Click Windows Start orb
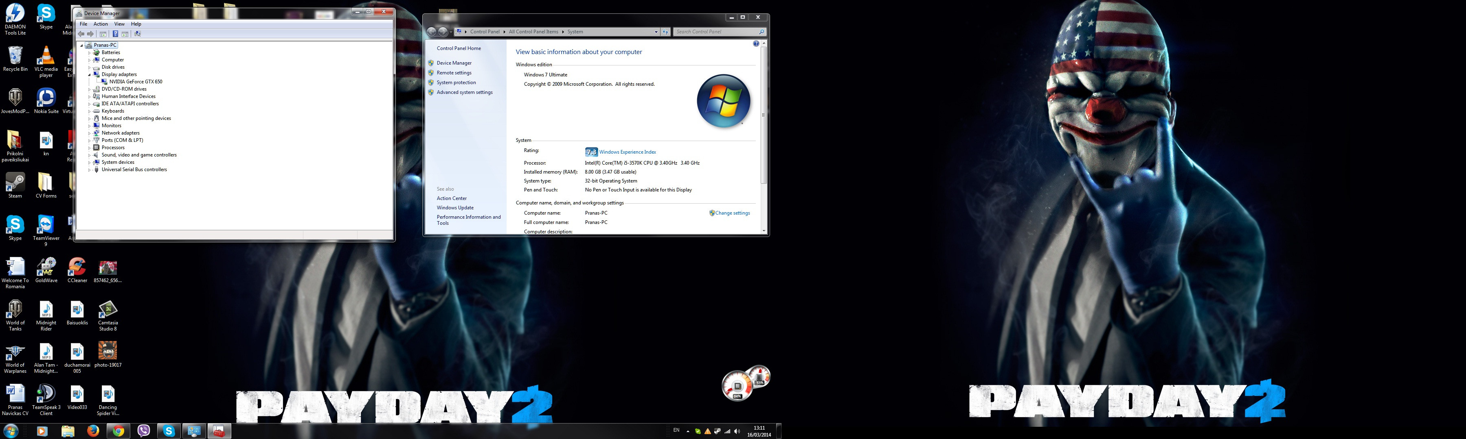This screenshot has height=439, width=1466. pos(11,431)
